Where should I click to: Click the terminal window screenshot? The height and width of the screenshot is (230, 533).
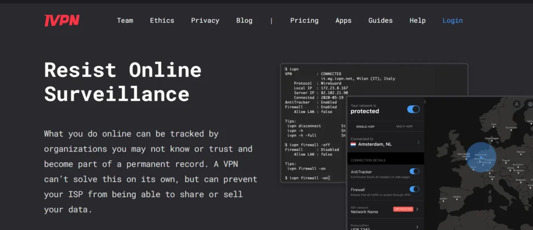click(312, 125)
